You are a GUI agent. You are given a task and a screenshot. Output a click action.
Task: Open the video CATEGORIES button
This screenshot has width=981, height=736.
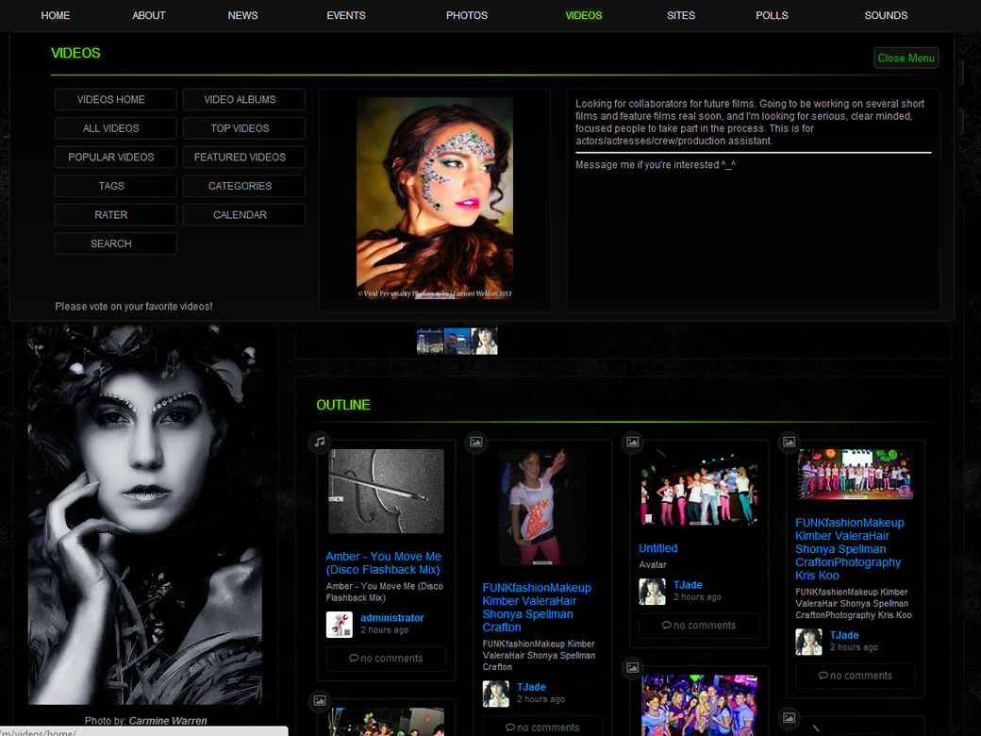click(x=240, y=187)
